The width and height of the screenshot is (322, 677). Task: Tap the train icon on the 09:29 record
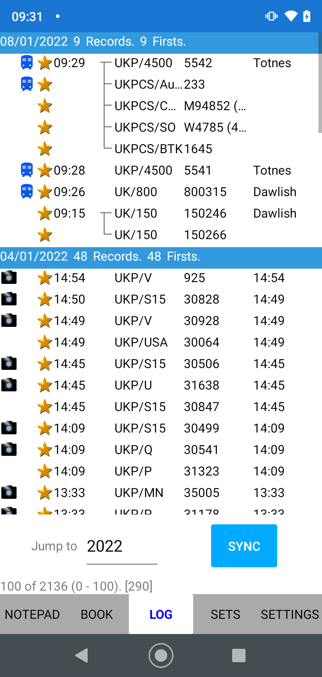pos(27,63)
